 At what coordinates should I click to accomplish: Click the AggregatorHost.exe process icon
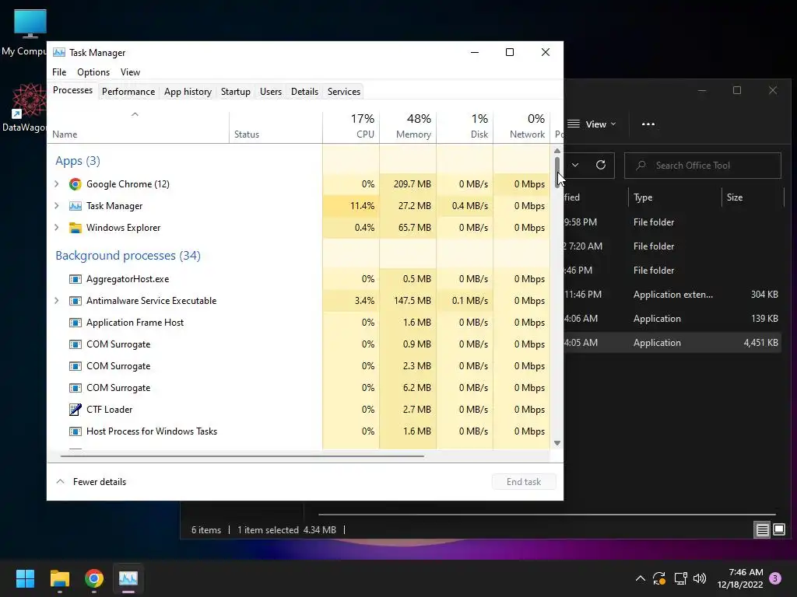coord(75,279)
